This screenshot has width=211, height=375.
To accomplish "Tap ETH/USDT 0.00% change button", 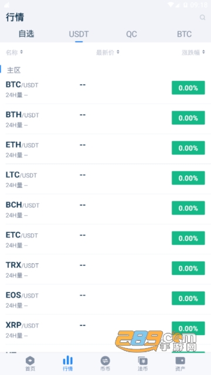I will pos(188,148).
